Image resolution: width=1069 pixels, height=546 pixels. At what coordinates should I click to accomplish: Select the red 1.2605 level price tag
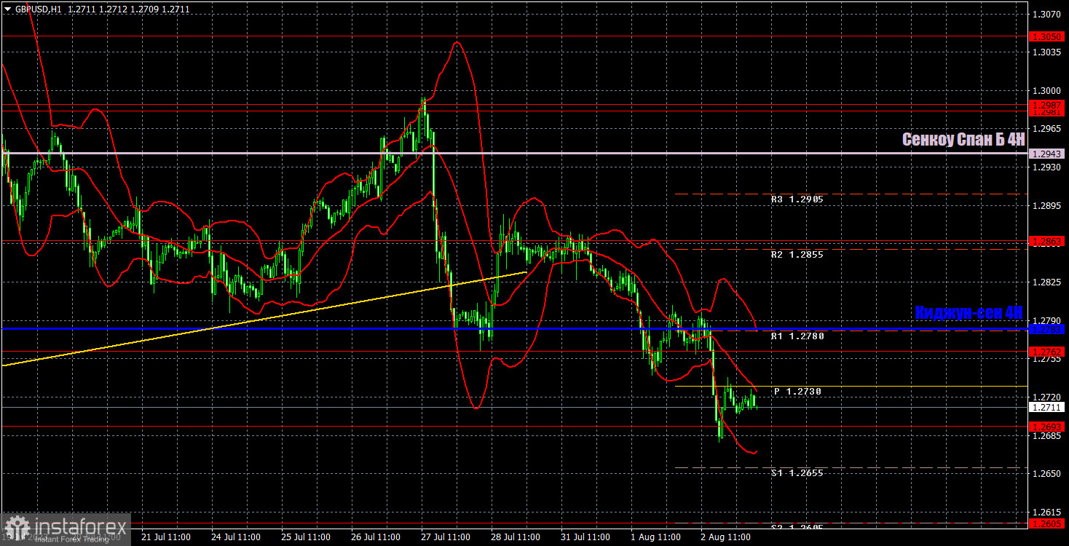[x=1047, y=523]
